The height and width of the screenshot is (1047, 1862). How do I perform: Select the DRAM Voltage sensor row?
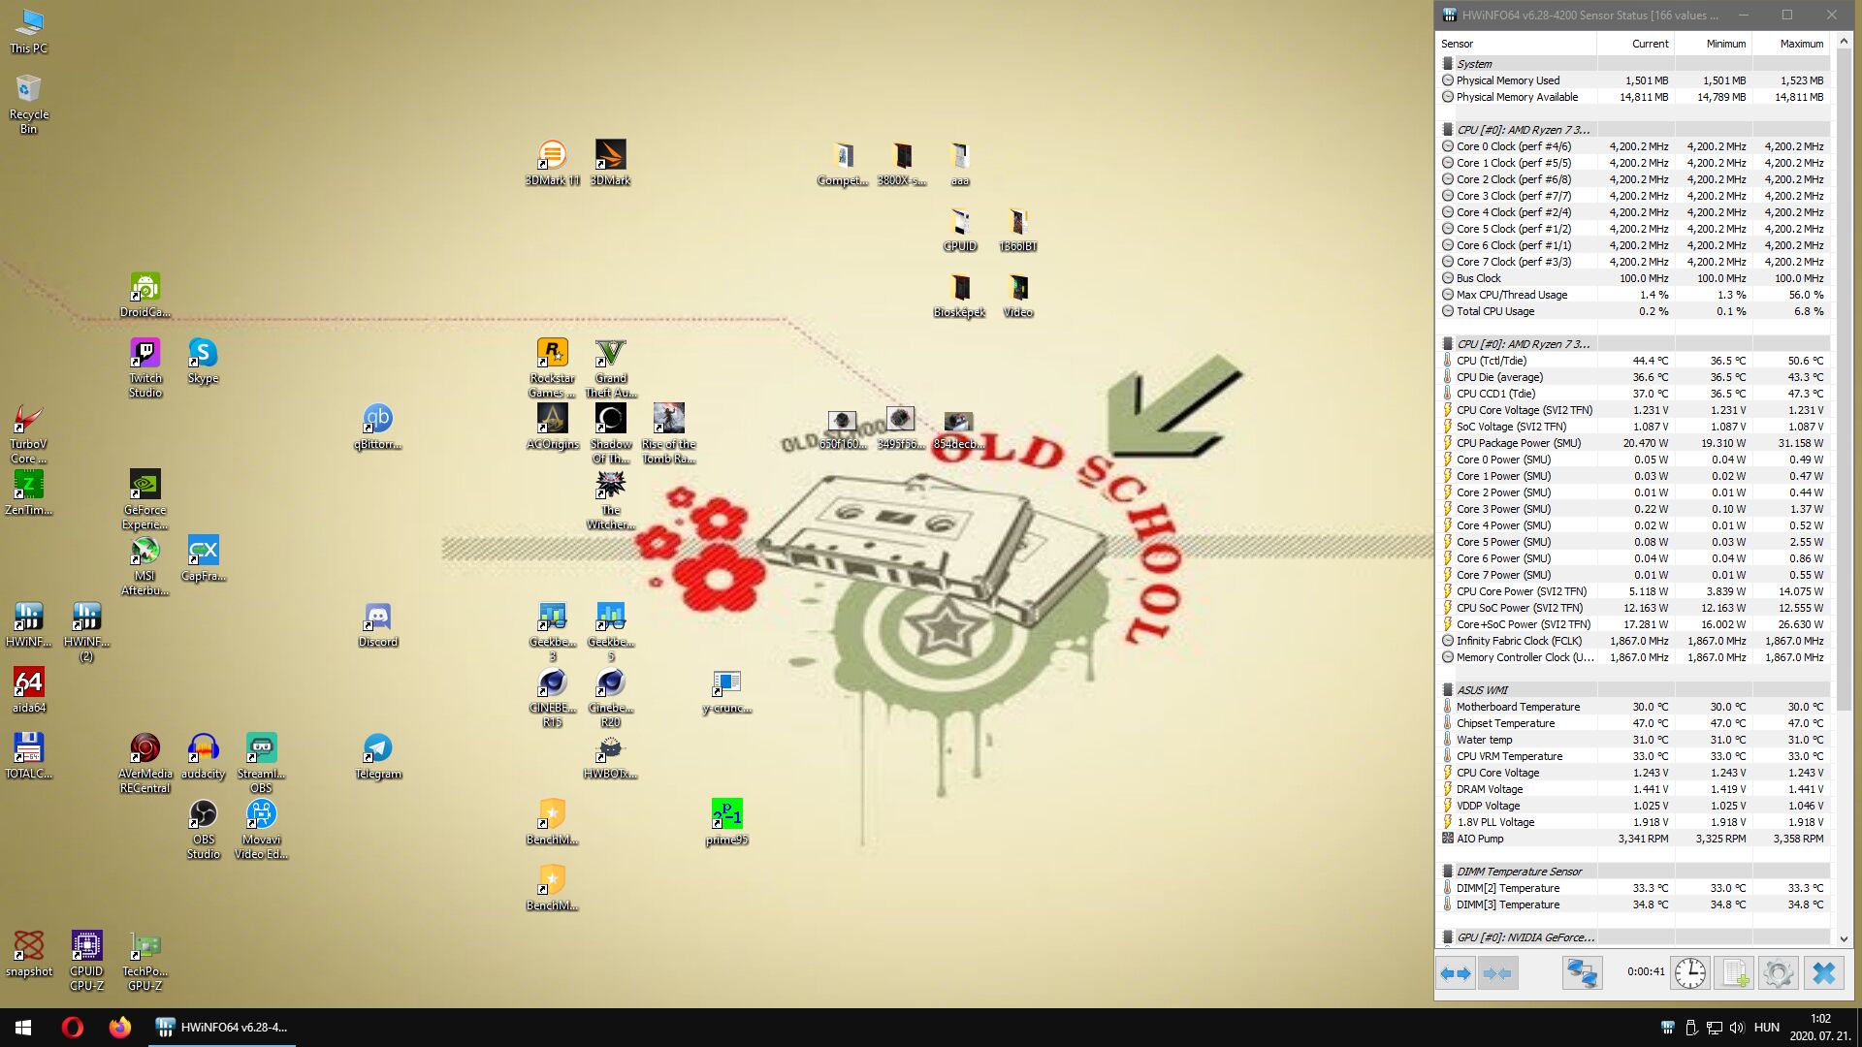1633,789
